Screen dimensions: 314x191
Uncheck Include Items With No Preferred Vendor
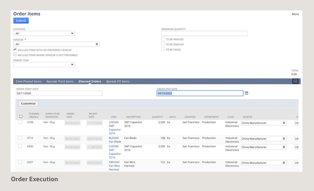coord(15,49)
